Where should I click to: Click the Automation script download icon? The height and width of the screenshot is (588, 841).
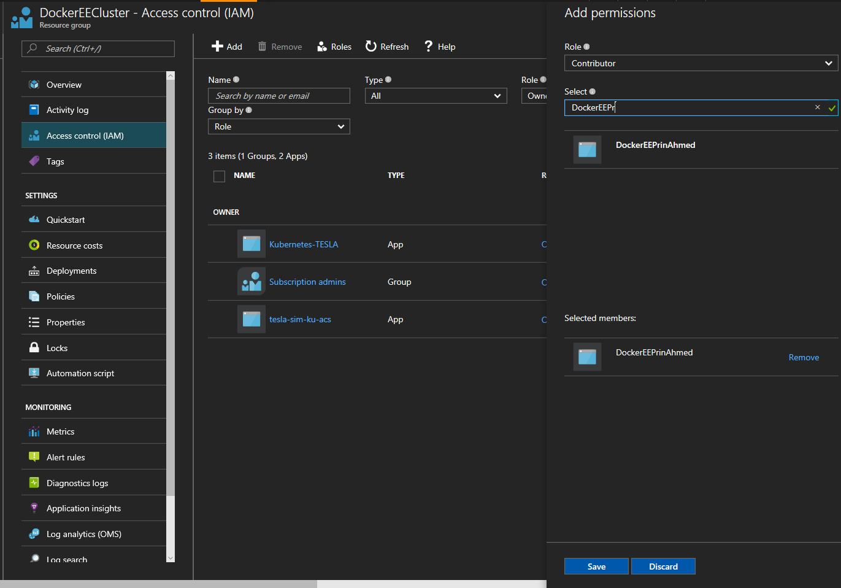pyautogui.click(x=34, y=373)
